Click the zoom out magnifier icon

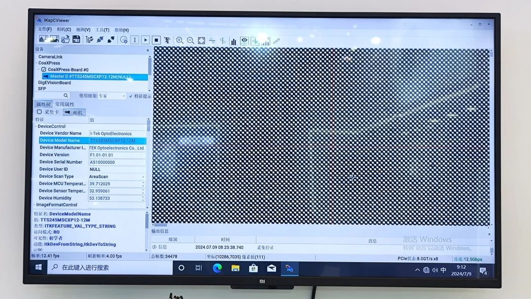pyautogui.click(x=190, y=41)
